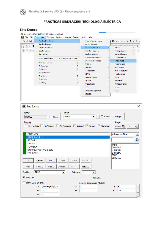
Task: Expand Analog Primitives submenu
Action: point(57,41)
